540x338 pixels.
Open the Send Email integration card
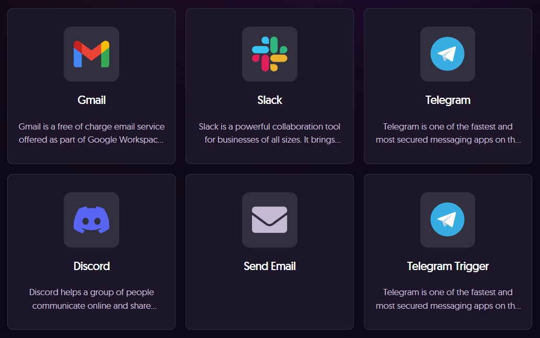(x=270, y=303)
